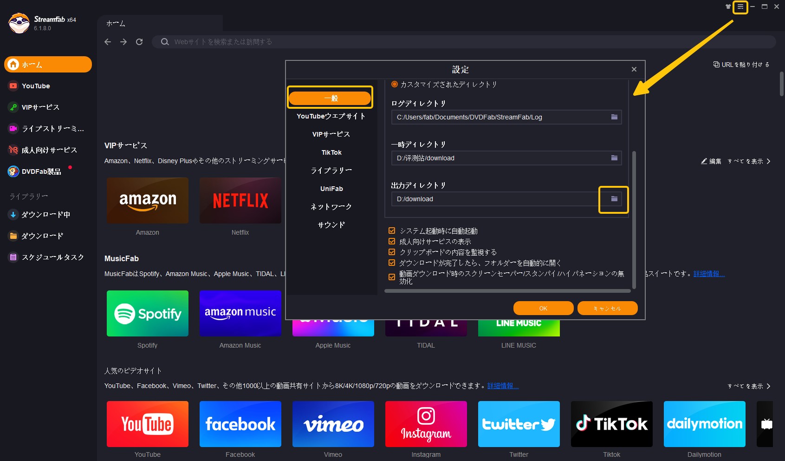Toggle システム起動時に自動起動 checkbox
The width and height of the screenshot is (785, 461).
392,230
